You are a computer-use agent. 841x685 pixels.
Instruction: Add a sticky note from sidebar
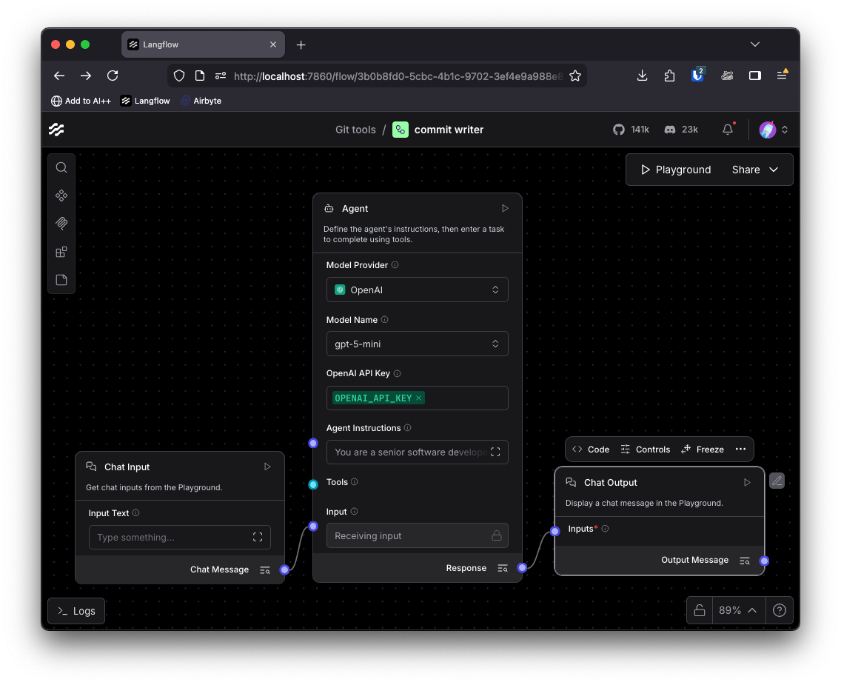click(x=61, y=280)
